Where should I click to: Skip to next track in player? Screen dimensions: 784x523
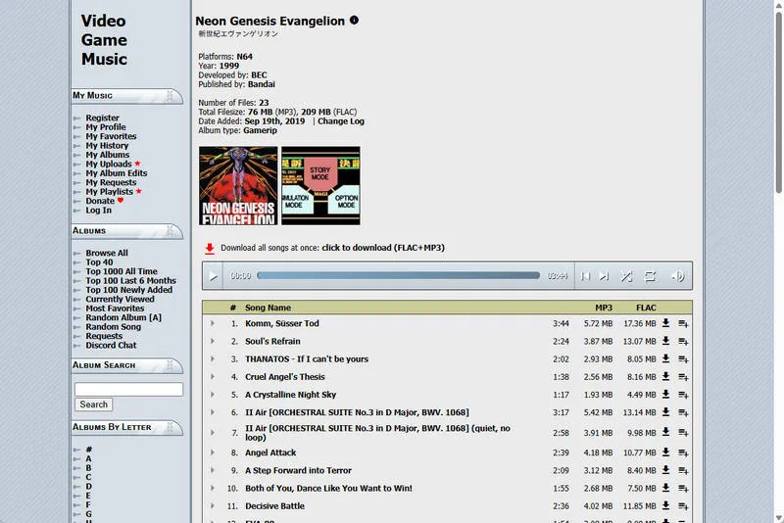click(605, 276)
